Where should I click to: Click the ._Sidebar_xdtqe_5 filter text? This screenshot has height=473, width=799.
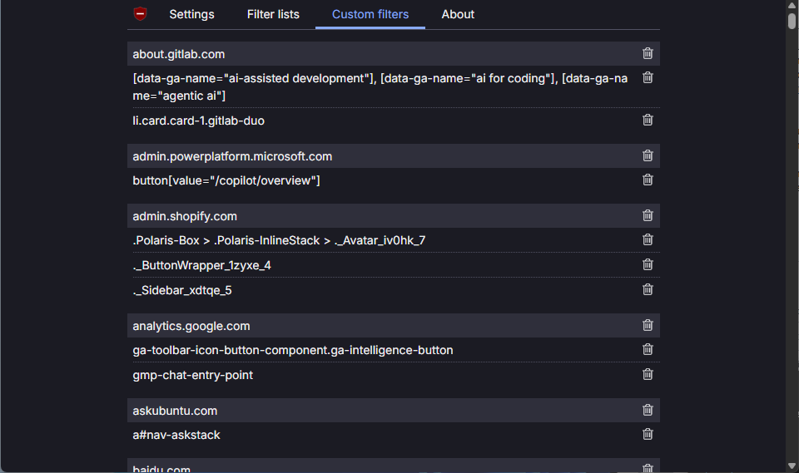pyautogui.click(x=182, y=290)
